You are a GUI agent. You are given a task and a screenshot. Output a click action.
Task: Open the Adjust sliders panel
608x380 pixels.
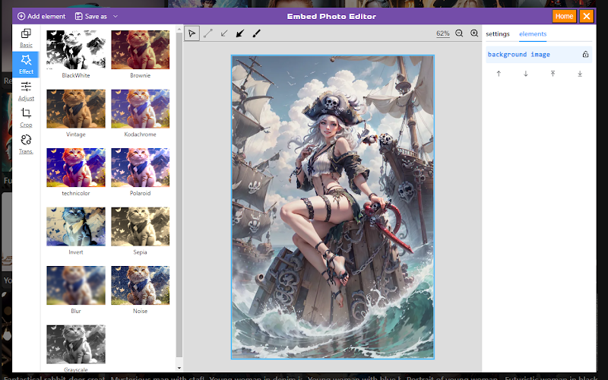(26, 91)
